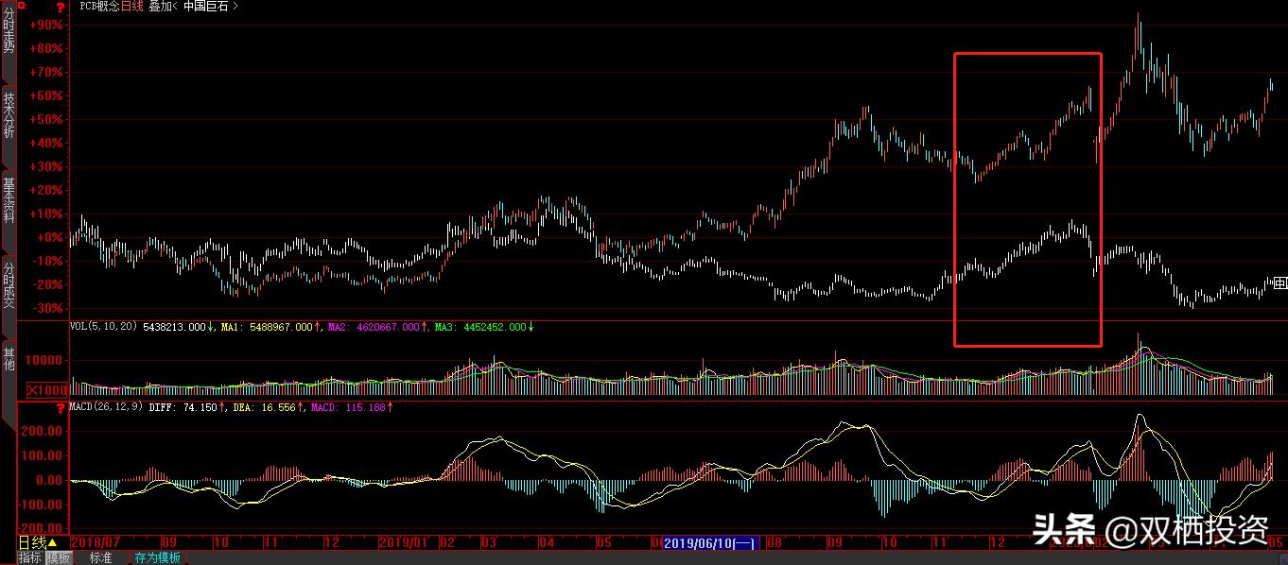Click the 2019/01 date on time axis
Screen dimensions: 1288x565
(403, 543)
